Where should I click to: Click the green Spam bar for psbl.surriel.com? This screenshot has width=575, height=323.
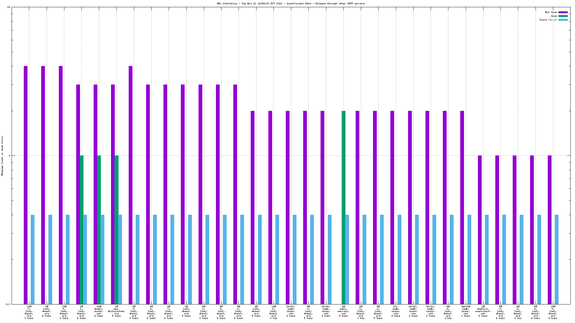click(x=343, y=207)
